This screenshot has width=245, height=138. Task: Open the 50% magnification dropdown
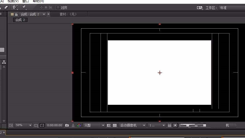point(23,125)
